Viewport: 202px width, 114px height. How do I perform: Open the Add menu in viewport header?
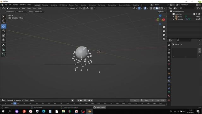point(35,8)
